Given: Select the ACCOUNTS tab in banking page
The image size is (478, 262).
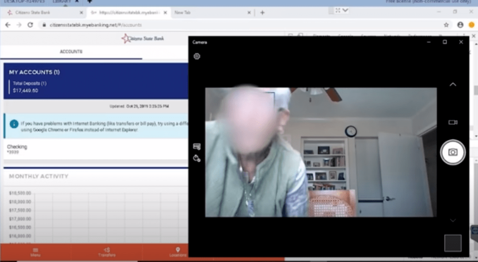Looking at the screenshot, I should [x=71, y=52].
